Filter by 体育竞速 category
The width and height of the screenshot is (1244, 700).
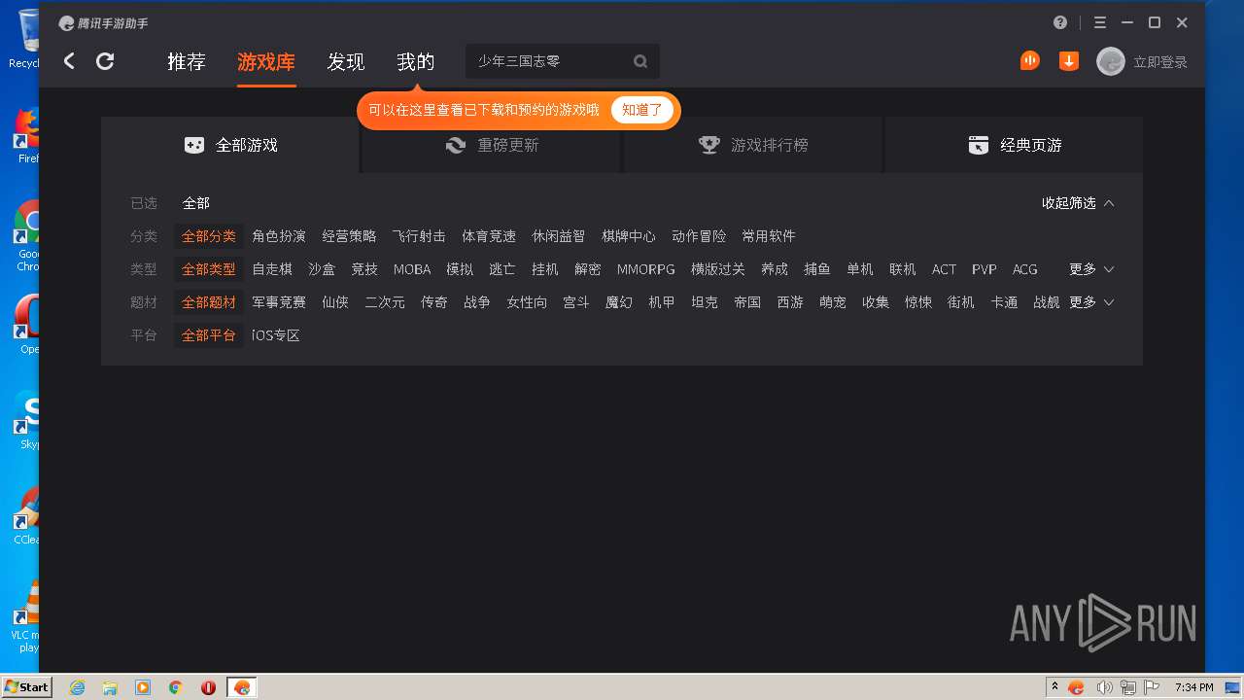(x=489, y=236)
